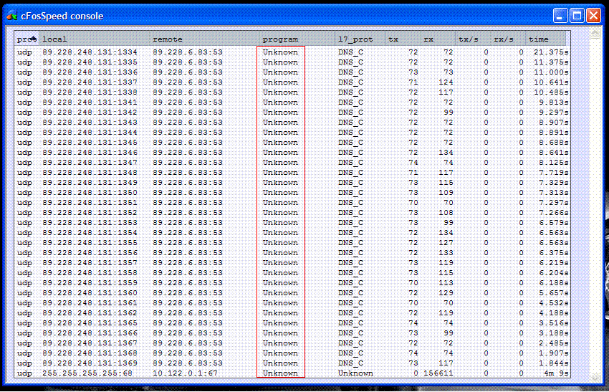Screen dimensions: 609x392
Task: Sort by the tx column header
Action: point(403,39)
